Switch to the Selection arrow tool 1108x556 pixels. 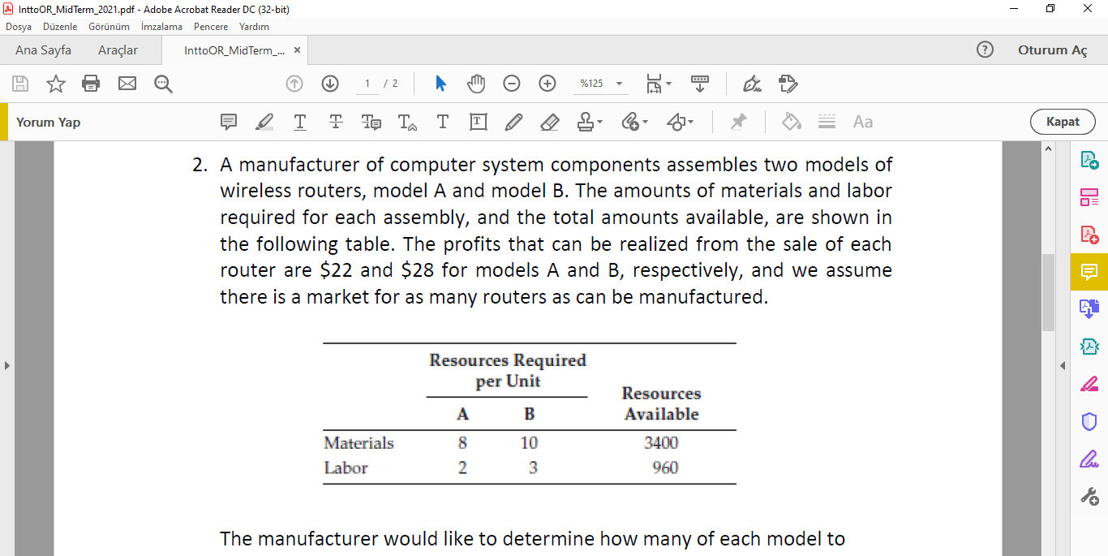click(x=440, y=83)
